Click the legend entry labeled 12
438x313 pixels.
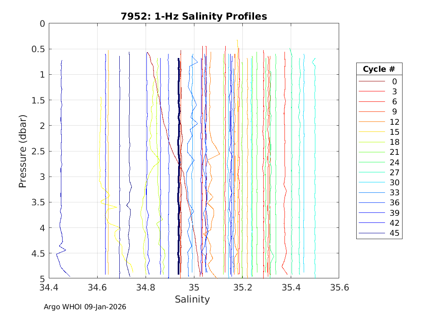pos(394,122)
